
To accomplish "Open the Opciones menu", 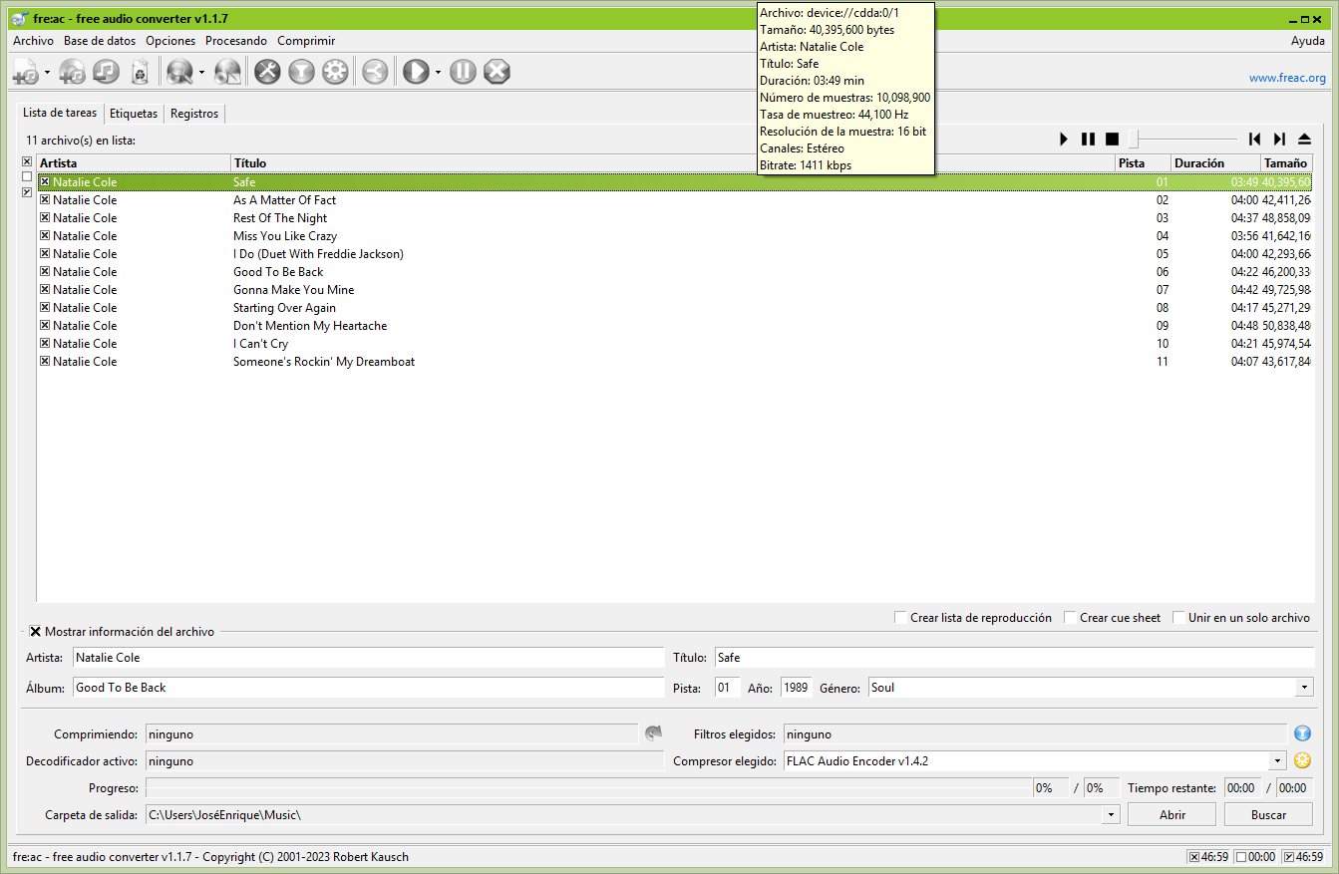I will click(169, 41).
